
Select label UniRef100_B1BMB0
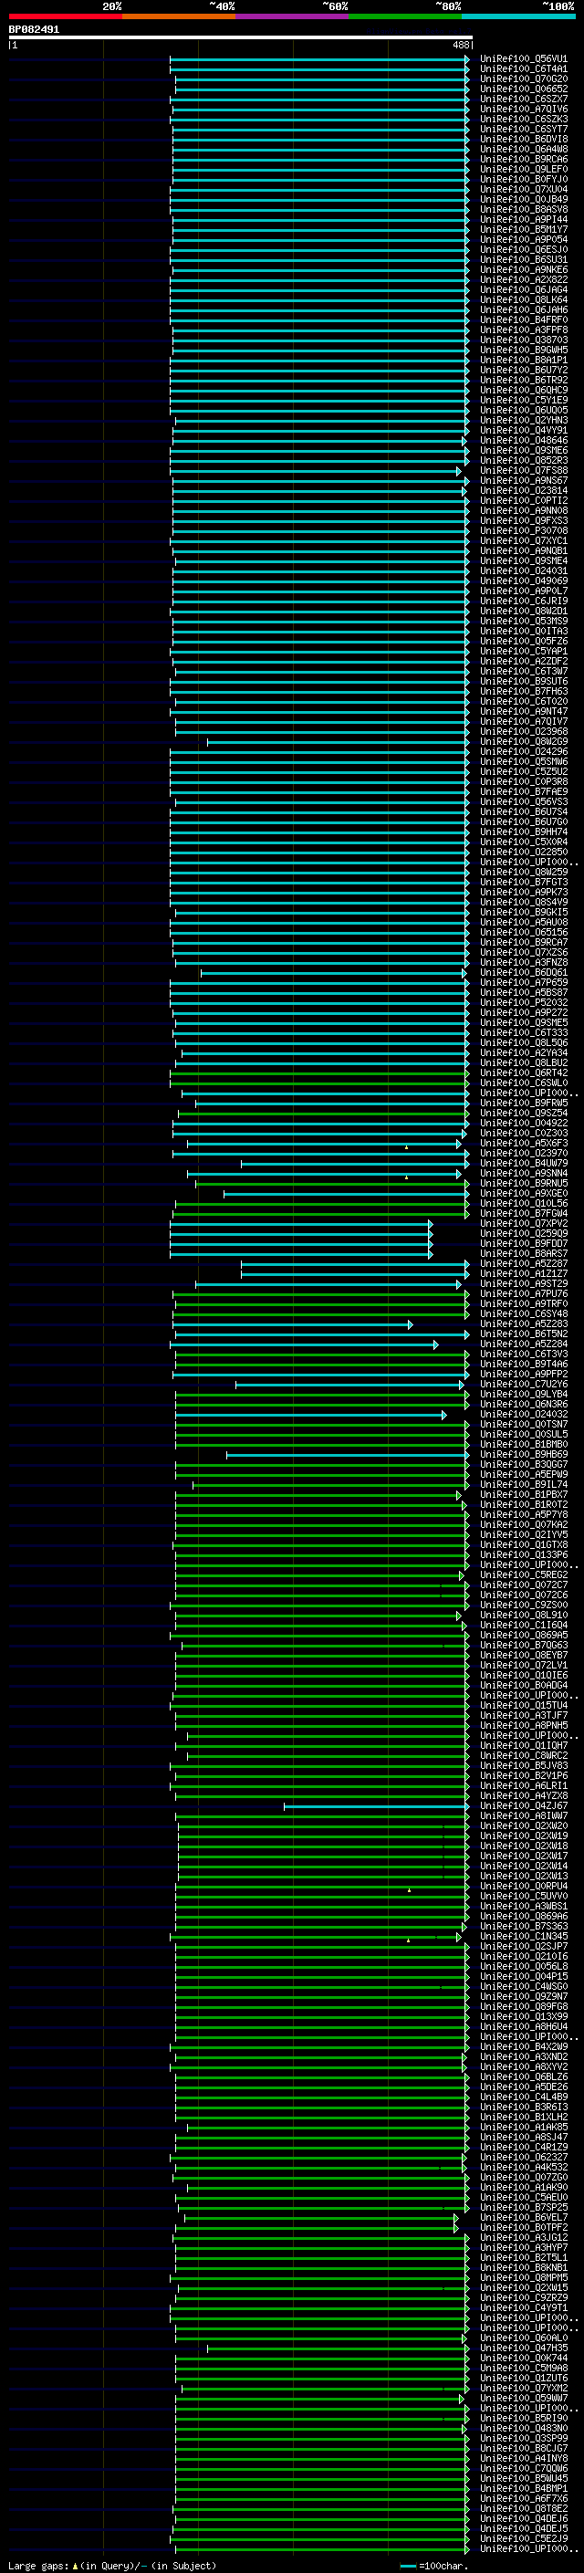[x=523, y=1444]
